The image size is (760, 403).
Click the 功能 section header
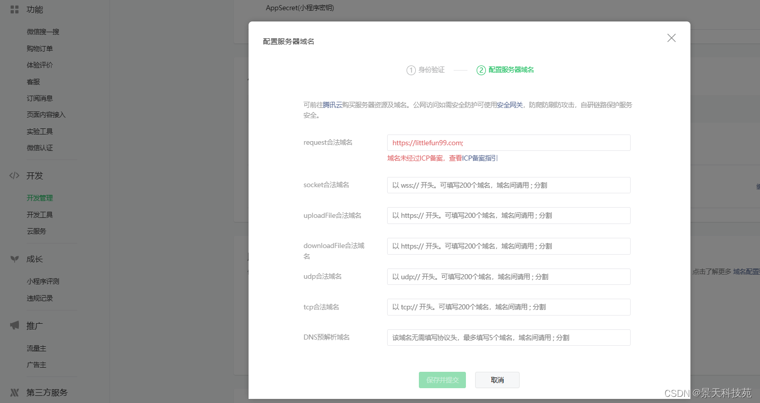point(35,9)
